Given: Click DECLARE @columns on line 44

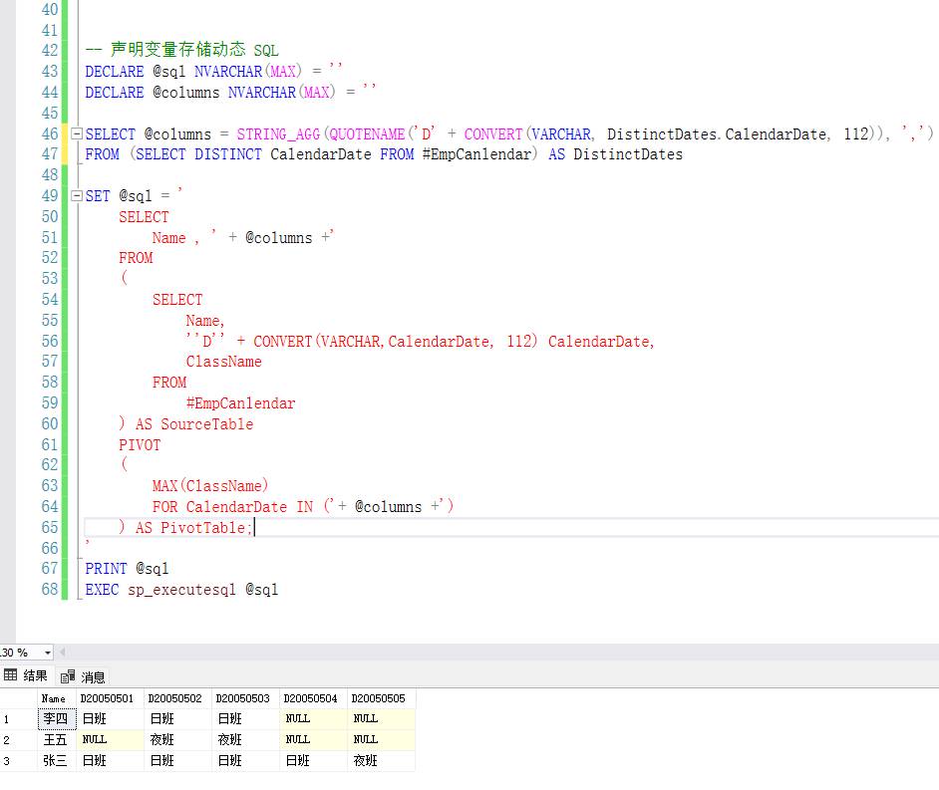Looking at the screenshot, I should [153, 93].
